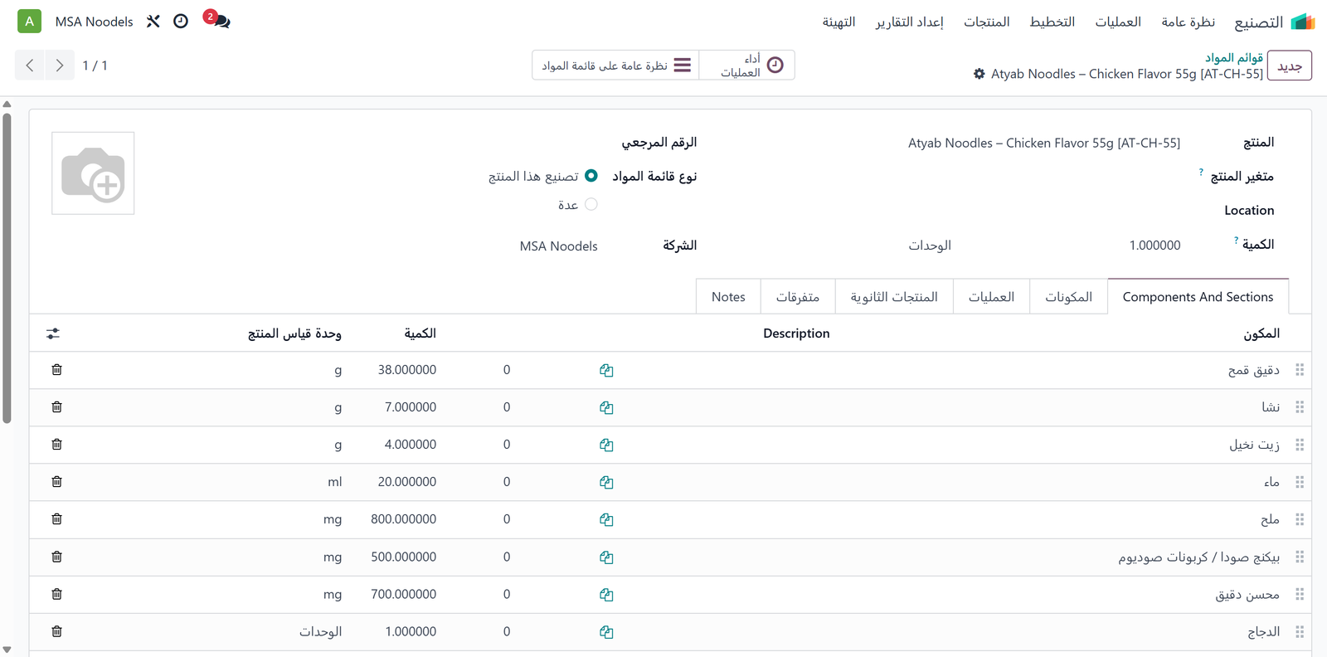Click the gear actions icon beside title

pyautogui.click(x=979, y=74)
